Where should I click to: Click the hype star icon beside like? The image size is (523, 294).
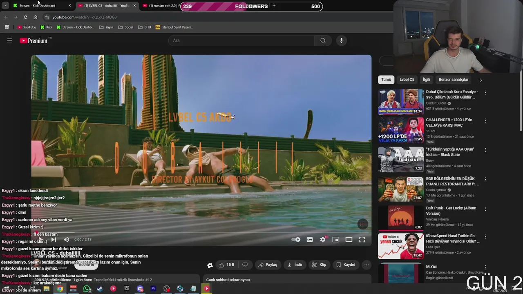tap(210, 265)
